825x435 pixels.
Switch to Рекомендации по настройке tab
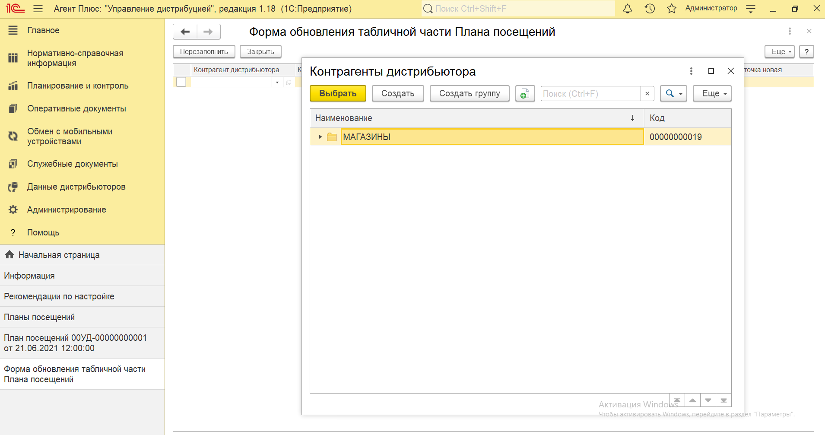pyautogui.click(x=82, y=296)
